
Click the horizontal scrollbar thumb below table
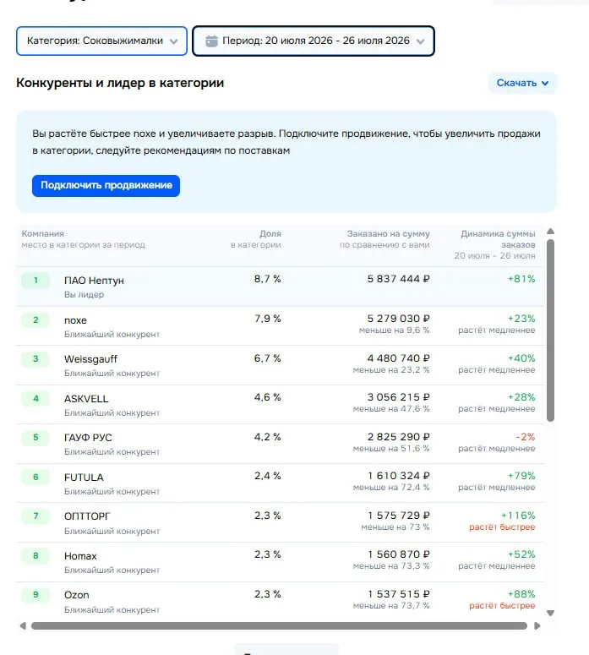pos(279,625)
